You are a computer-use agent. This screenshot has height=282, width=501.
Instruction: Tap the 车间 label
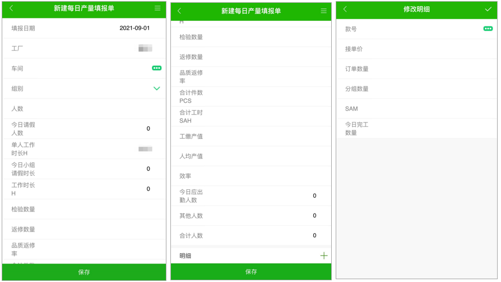[17, 69]
